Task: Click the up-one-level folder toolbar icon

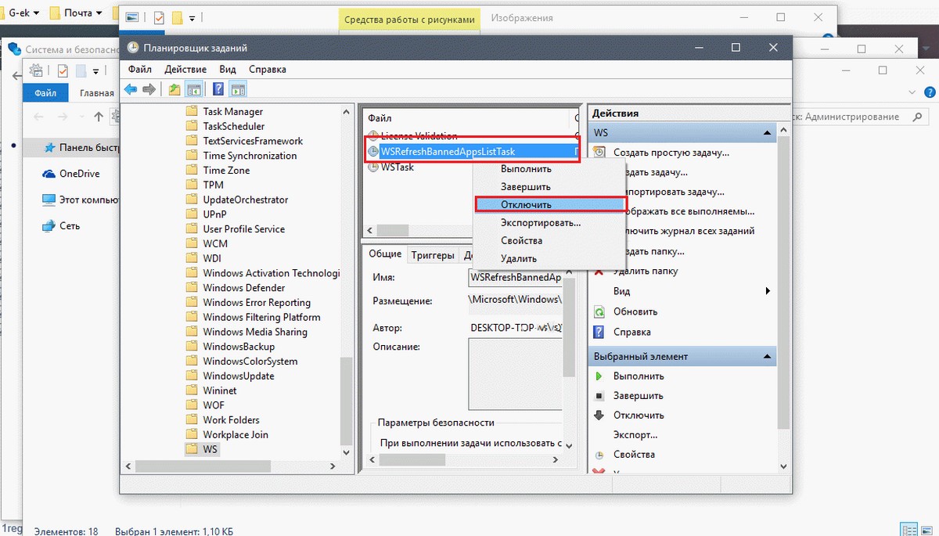Action: tap(174, 89)
